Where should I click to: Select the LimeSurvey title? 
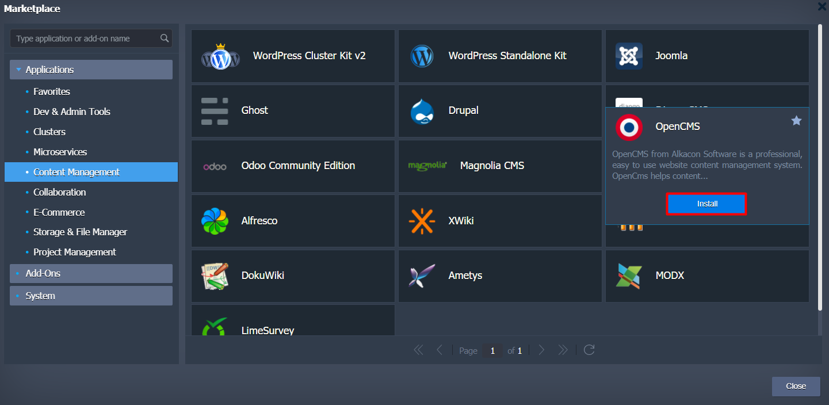tap(268, 331)
